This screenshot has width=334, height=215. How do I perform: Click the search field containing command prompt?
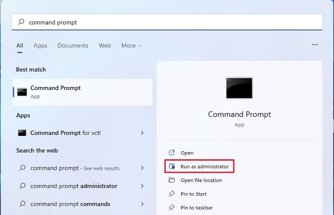click(167, 22)
